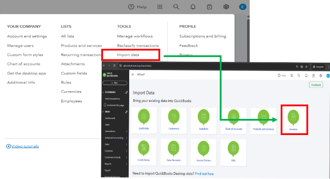Select Employees under LISTS
The image size is (330, 179).
(71, 101)
